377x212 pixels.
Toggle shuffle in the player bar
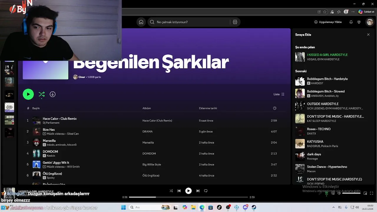(171, 191)
